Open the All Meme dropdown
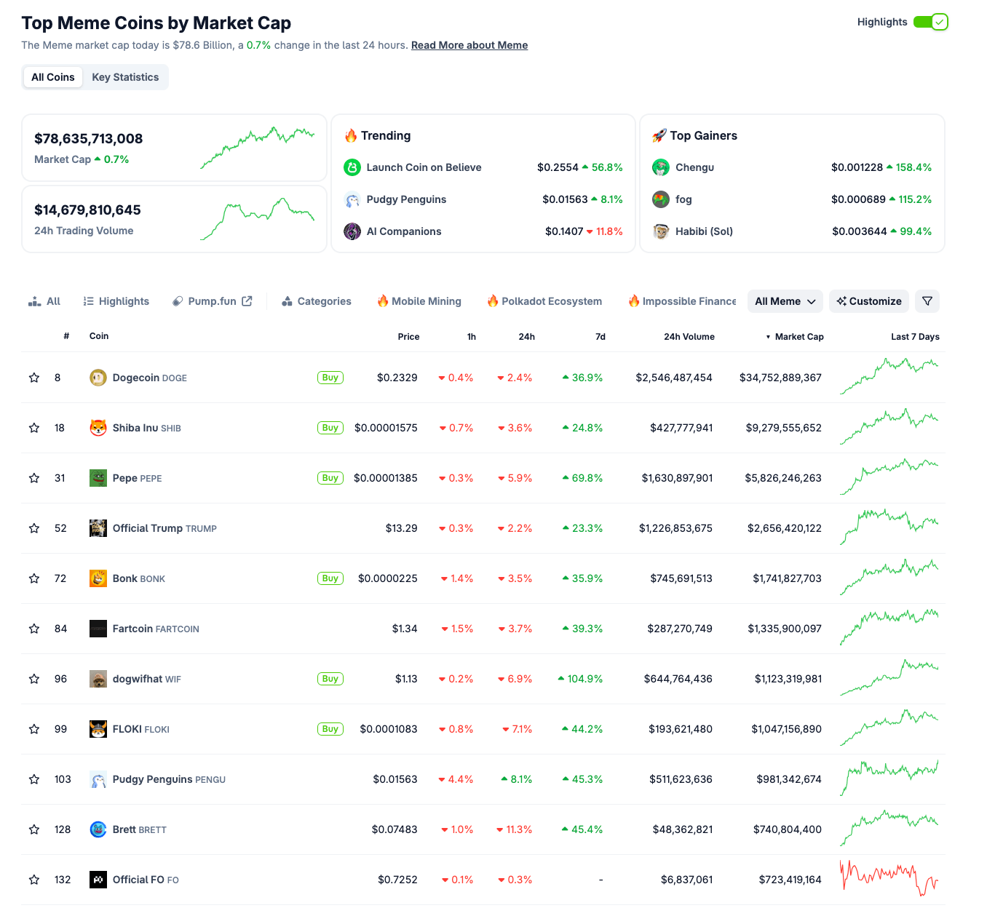The image size is (987, 908). click(785, 300)
